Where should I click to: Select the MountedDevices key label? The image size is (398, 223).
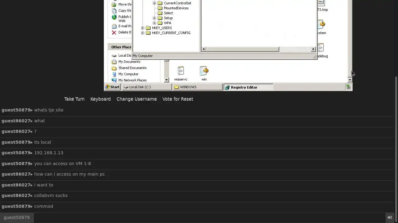(176, 8)
